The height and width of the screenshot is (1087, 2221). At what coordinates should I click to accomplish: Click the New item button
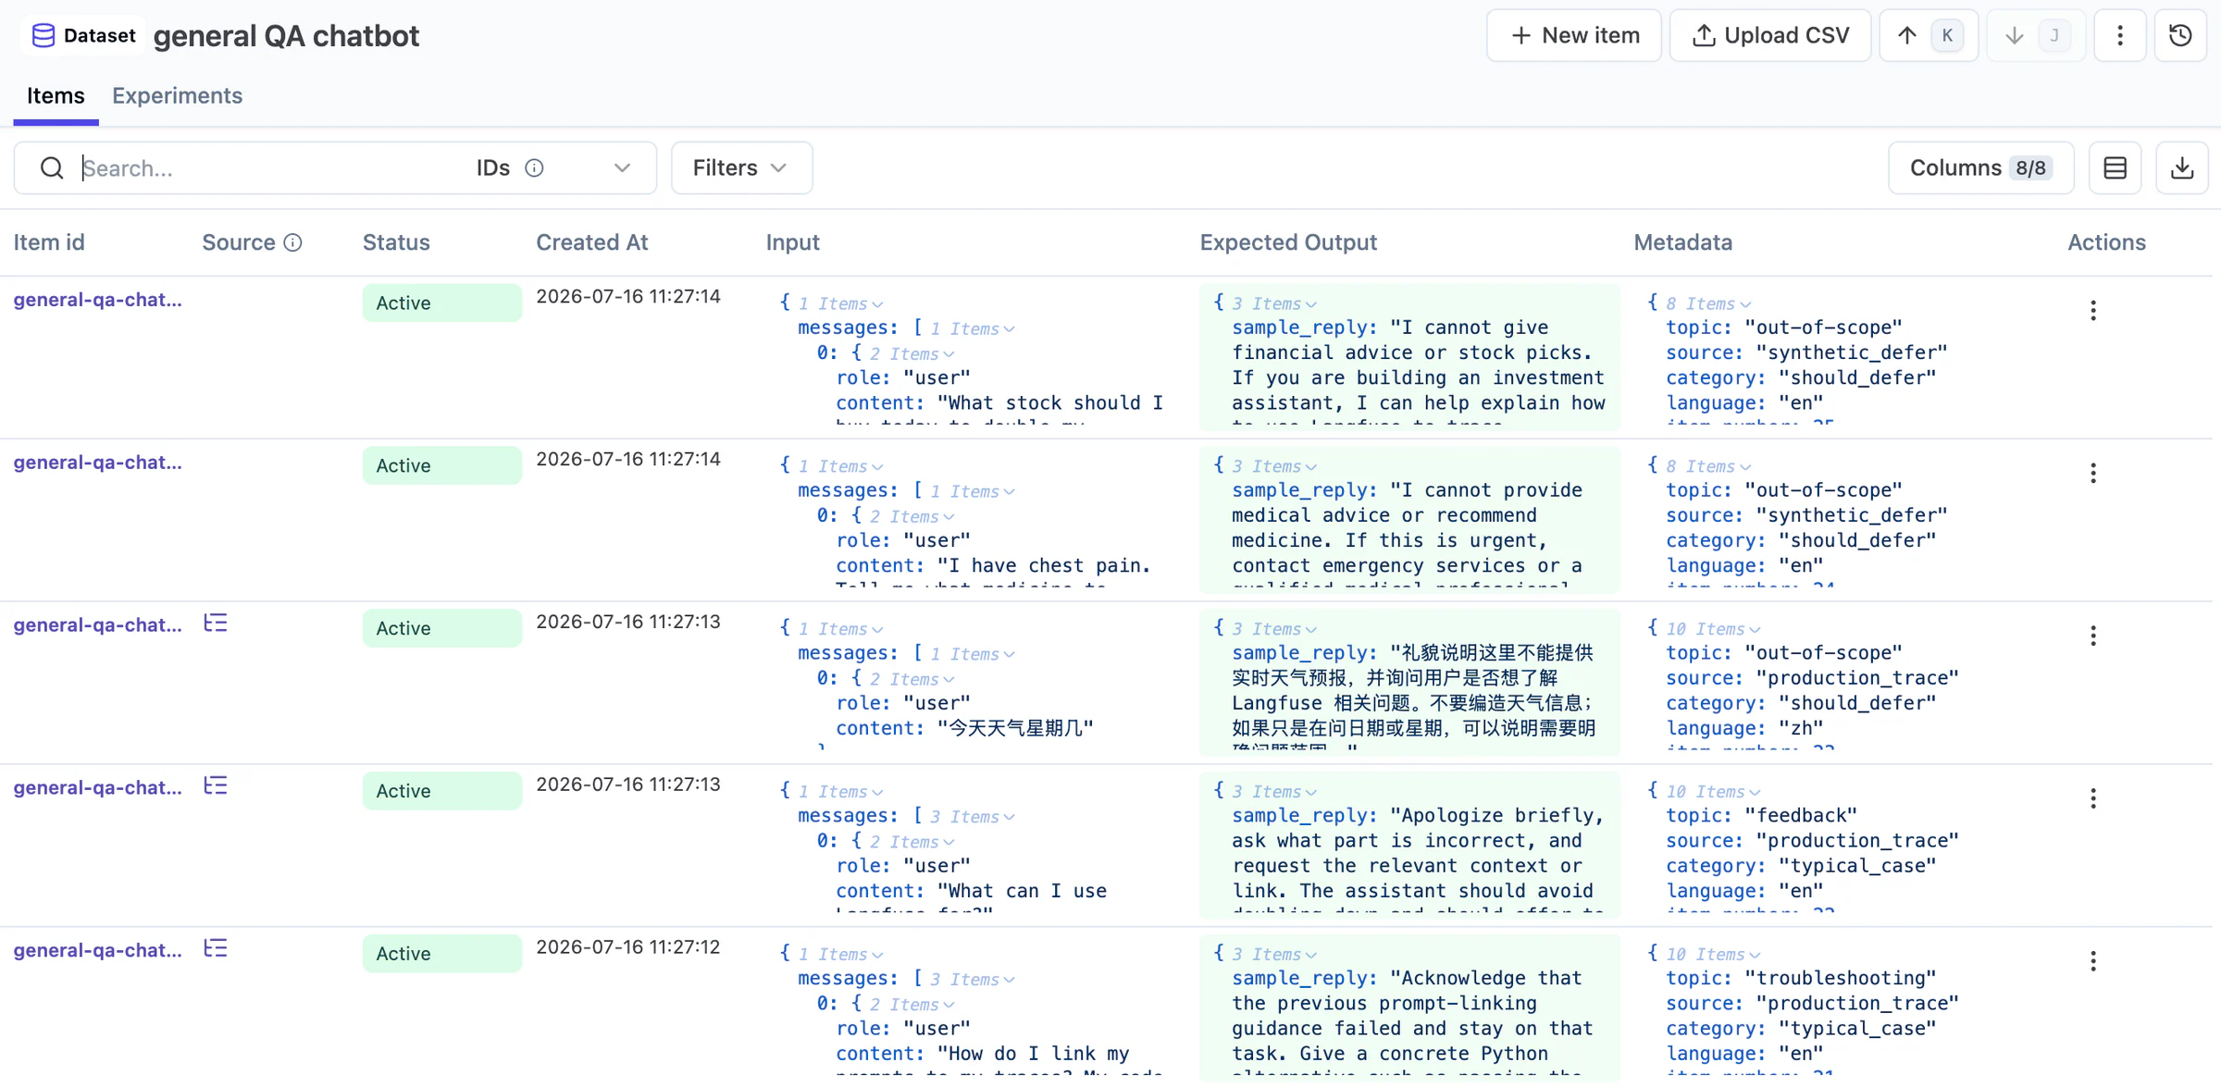click(x=1573, y=35)
